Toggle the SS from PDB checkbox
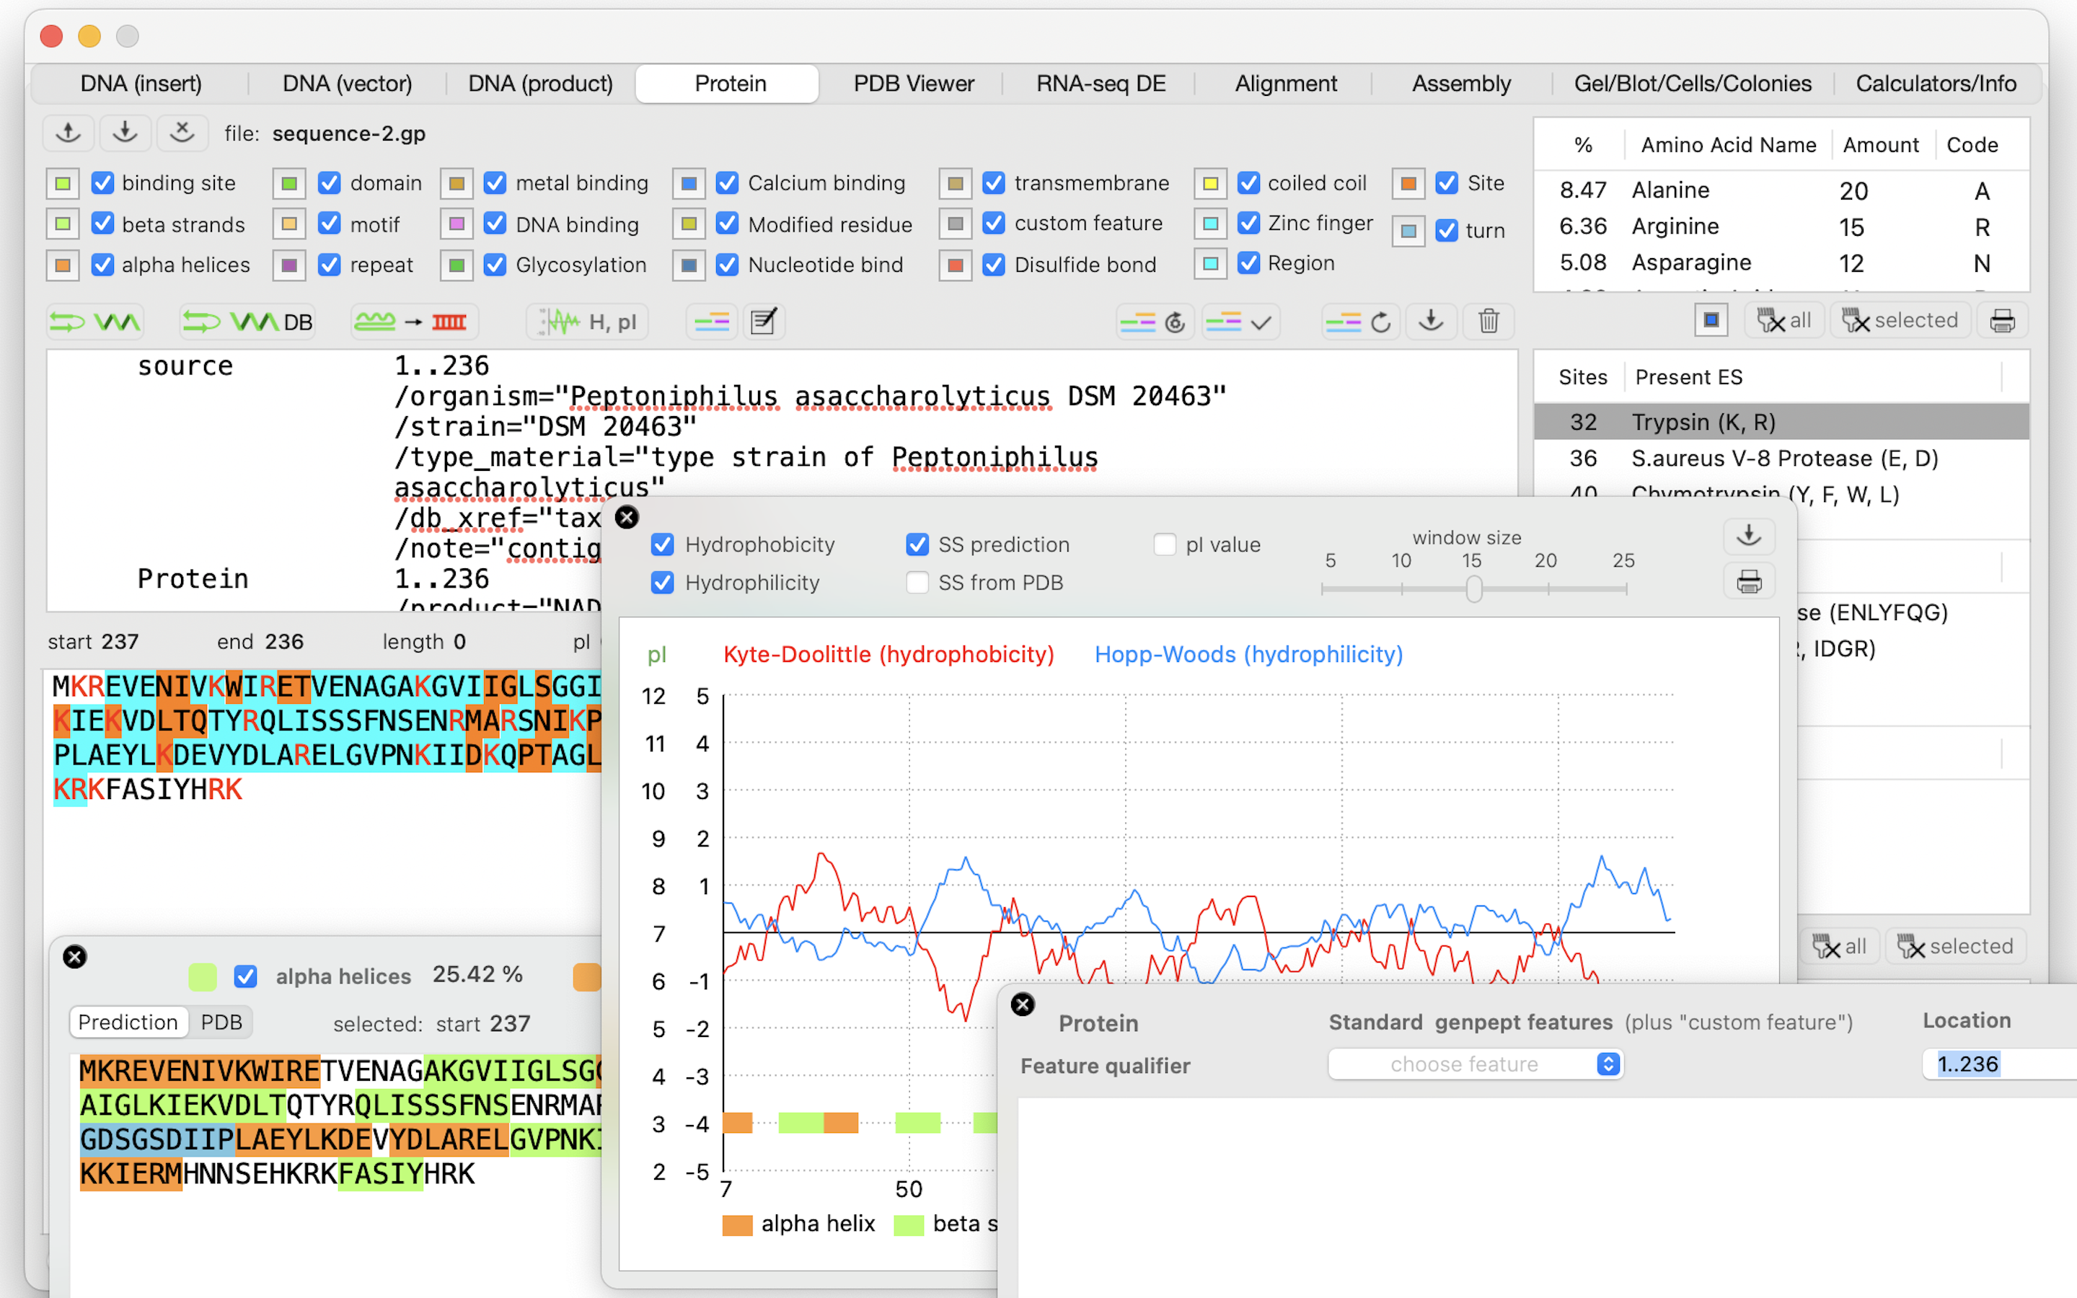Image resolution: width=2077 pixels, height=1298 pixels. pos(917,583)
